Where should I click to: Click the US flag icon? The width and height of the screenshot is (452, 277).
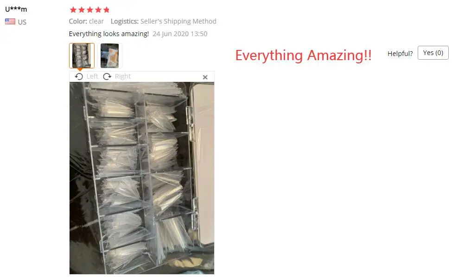pyautogui.click(x=10, y=22)
